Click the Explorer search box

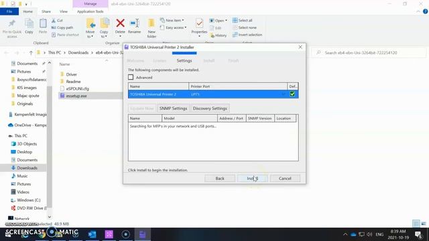369,52
